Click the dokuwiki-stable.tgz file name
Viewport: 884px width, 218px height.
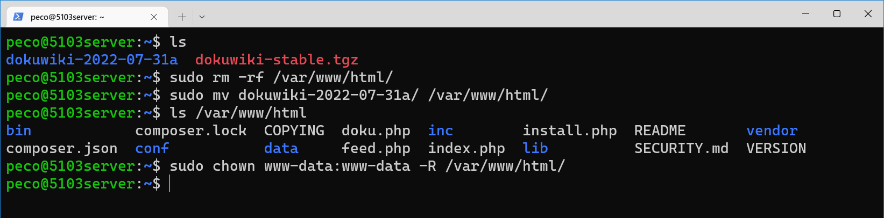point(277,60)
